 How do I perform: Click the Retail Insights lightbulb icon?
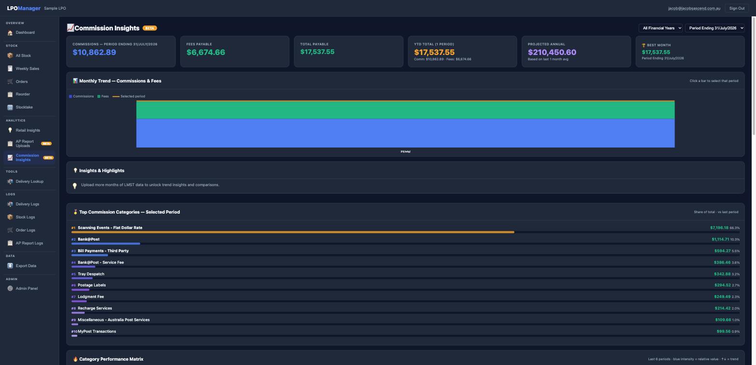coord(10,130)
